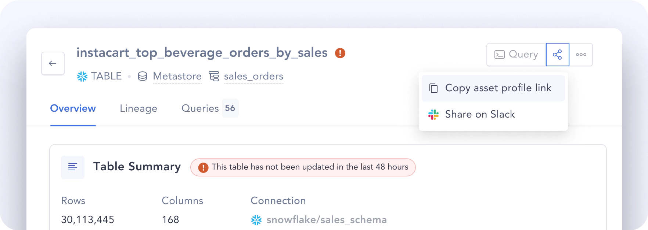The image size is (648, 230).
Task: Click the Metastore database icon
Action: (x=143, y=76)
